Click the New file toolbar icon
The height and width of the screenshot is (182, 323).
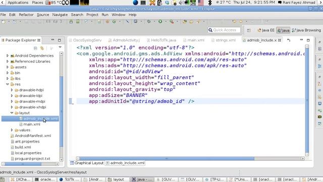tap(4, 21)
